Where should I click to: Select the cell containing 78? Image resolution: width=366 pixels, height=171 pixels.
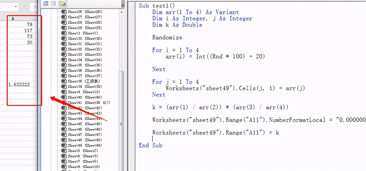(x=20, y=24)
